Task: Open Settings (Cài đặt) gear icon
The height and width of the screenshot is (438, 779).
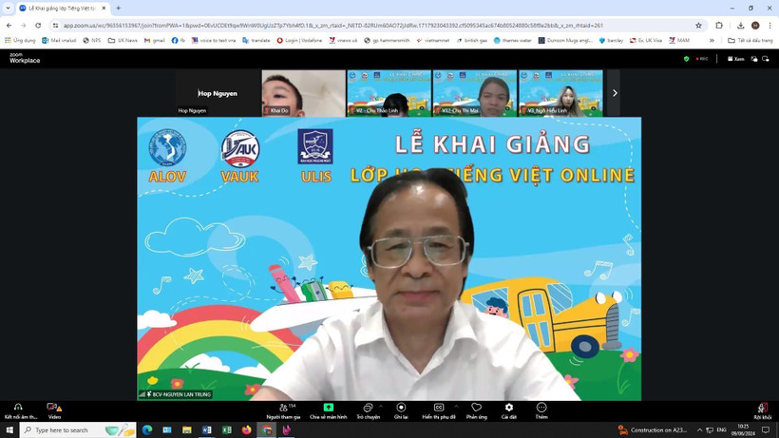Action: point(509,408)
